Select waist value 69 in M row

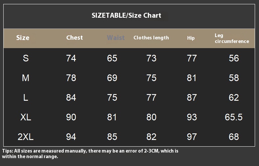click(x=112, y=78)
